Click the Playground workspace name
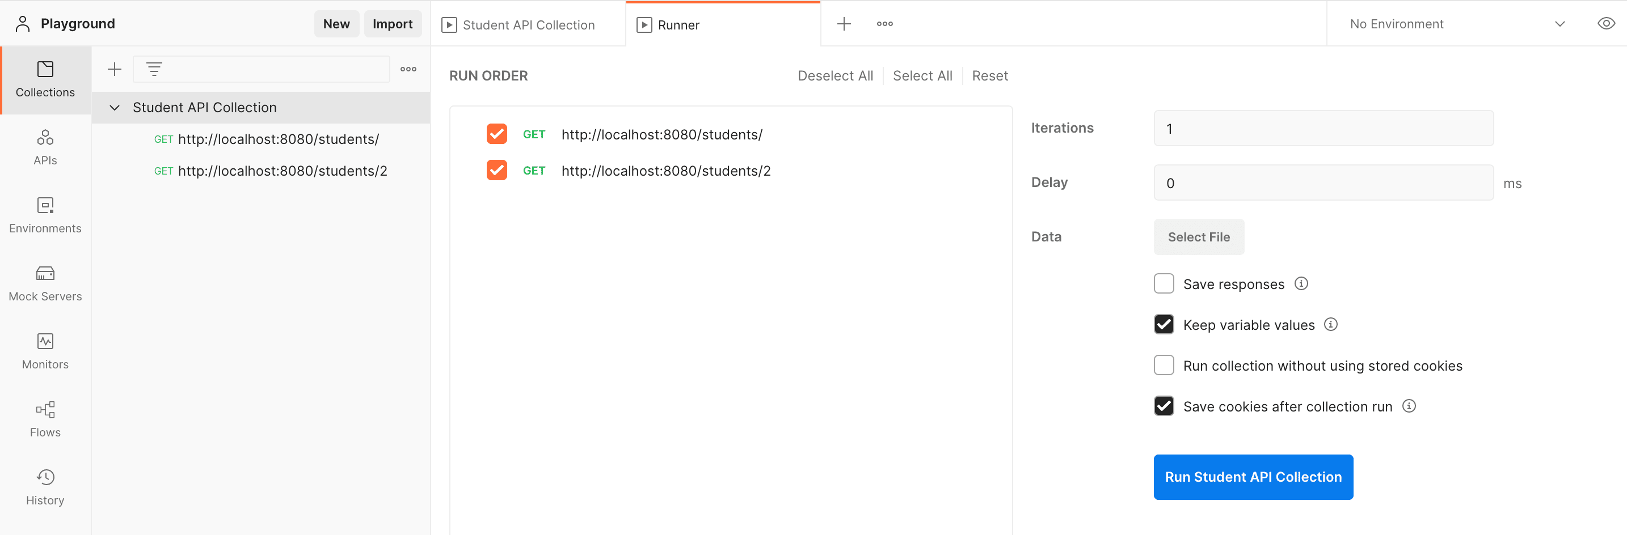Image resolution: width=1627 pixels, height=535 pixels. point(78,24)
